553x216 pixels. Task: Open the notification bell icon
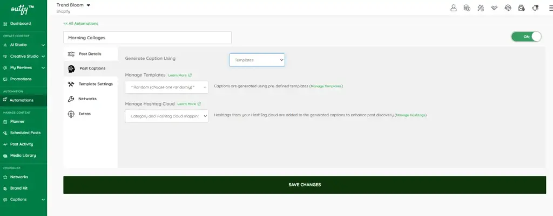535,8
